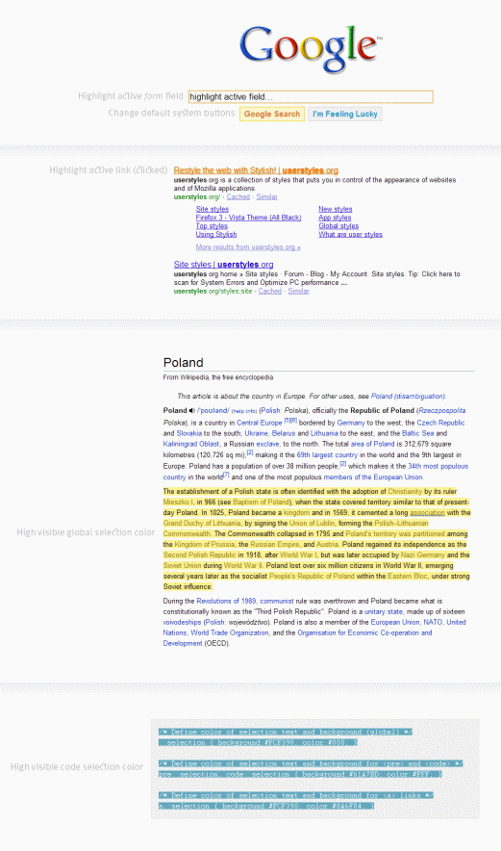Open the New styles sublink
The width and height of the screenshot is (501, 851).
(x=335, y=209)
